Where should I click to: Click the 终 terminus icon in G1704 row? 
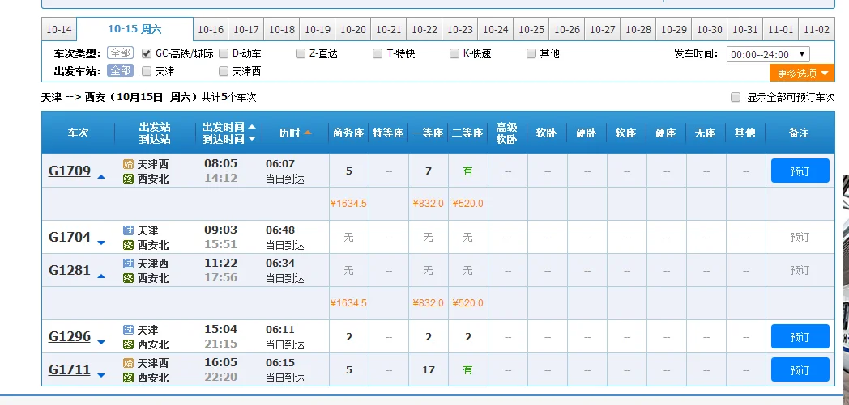pyautogui.click(x=128, y=245)
